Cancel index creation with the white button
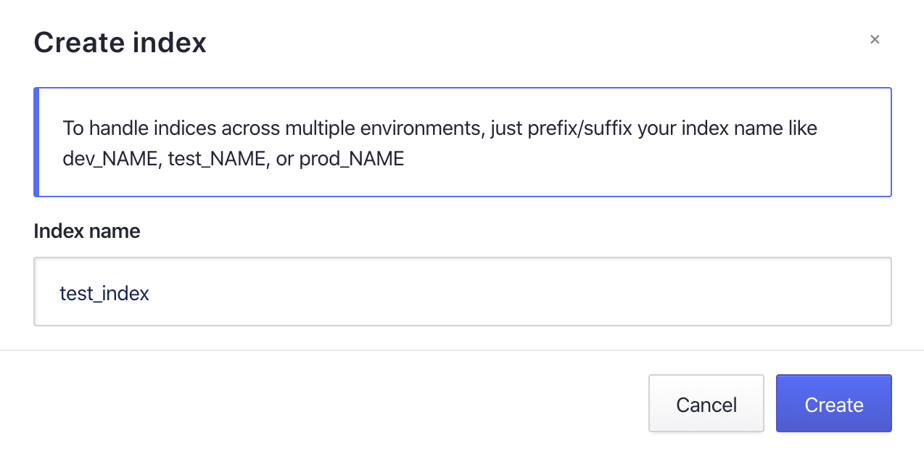Viewport: 924px width, 454px height. (706, 404)
